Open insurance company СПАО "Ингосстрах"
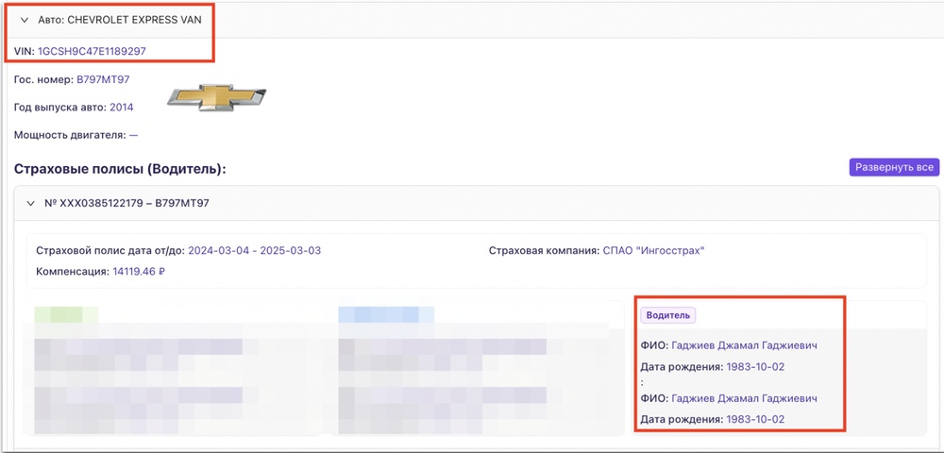 pos(654,250)
